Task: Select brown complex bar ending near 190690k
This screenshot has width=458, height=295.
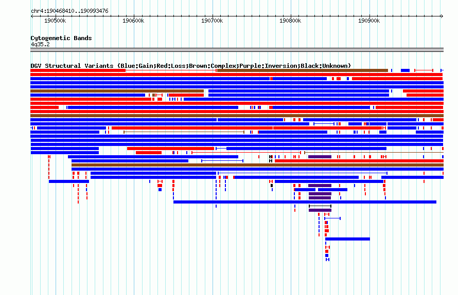Action: (x=117, y=91)
